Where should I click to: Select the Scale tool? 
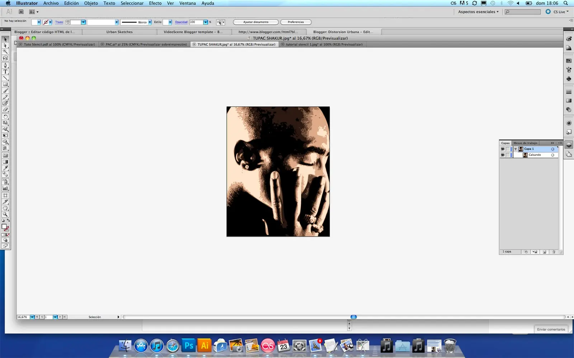click(5, 123)
